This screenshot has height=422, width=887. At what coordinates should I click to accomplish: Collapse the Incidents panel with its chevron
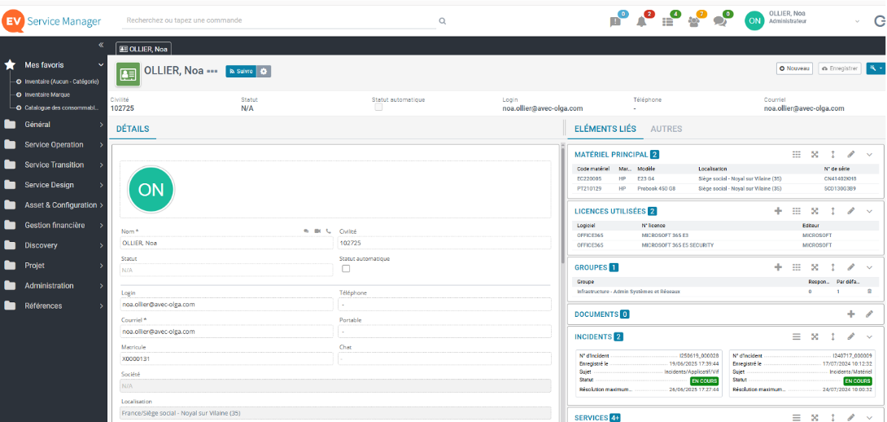pyautogui.click(x=869, y=336)
